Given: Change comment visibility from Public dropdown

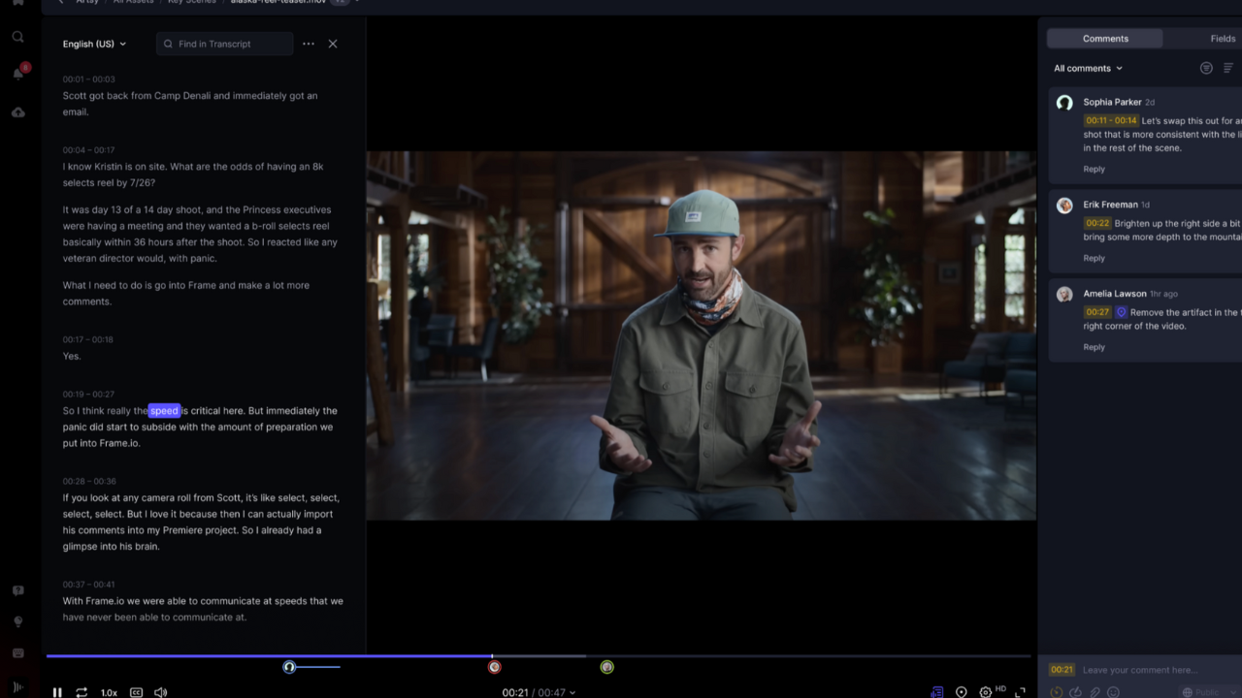Looking at the screenshot, I should coord(1207,692).
